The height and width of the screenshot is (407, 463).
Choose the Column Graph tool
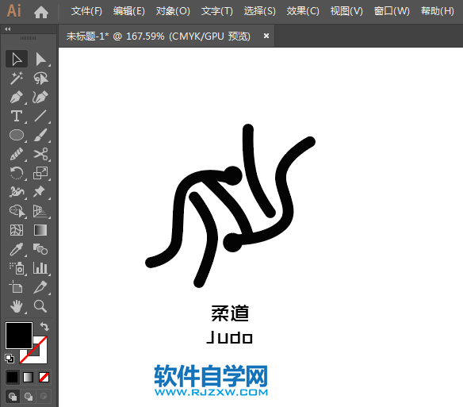[x=40, y=268]
